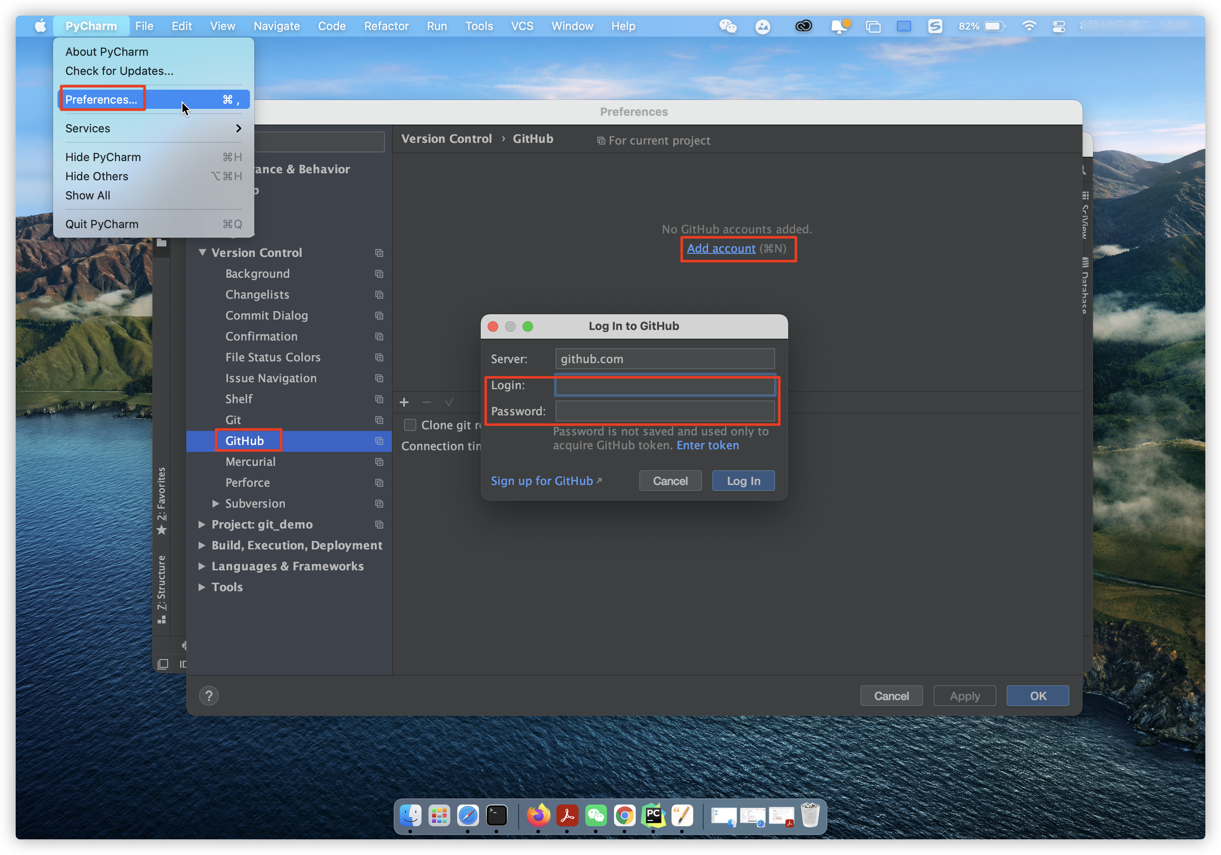
Task: Collapse the Version Control tree node
Action: coord(202,252)
